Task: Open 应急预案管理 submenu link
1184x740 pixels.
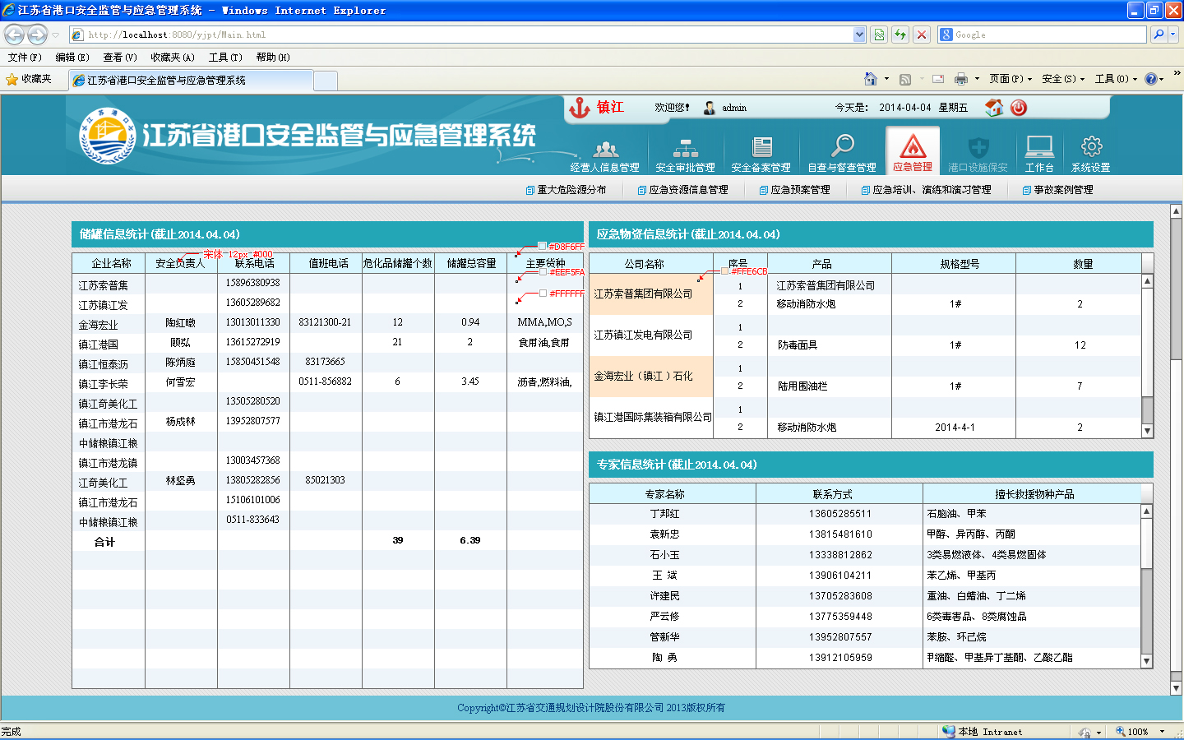Action: coord(799,190)
